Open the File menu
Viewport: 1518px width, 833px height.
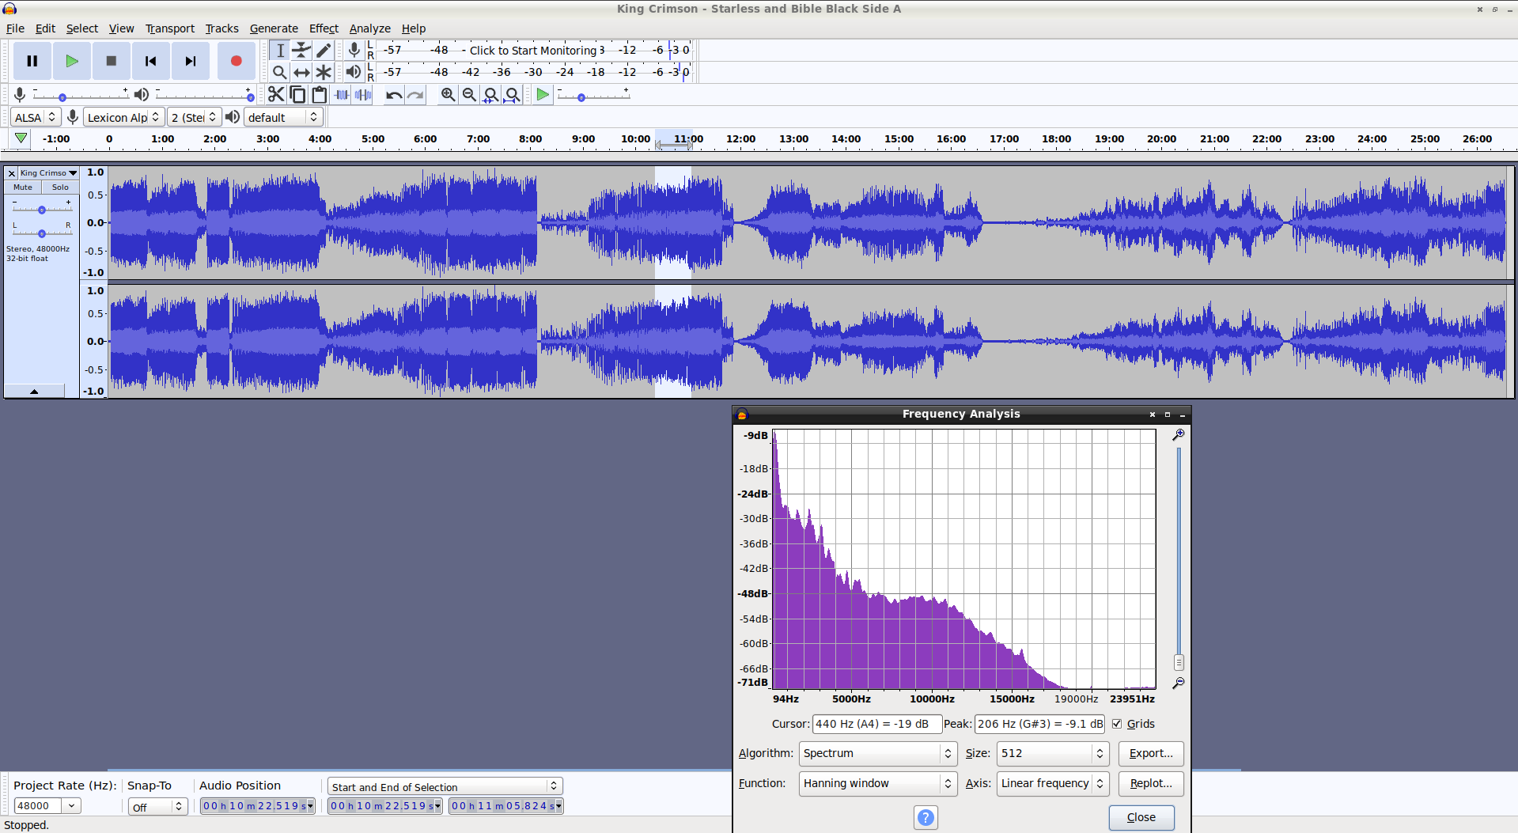point(15,28)
